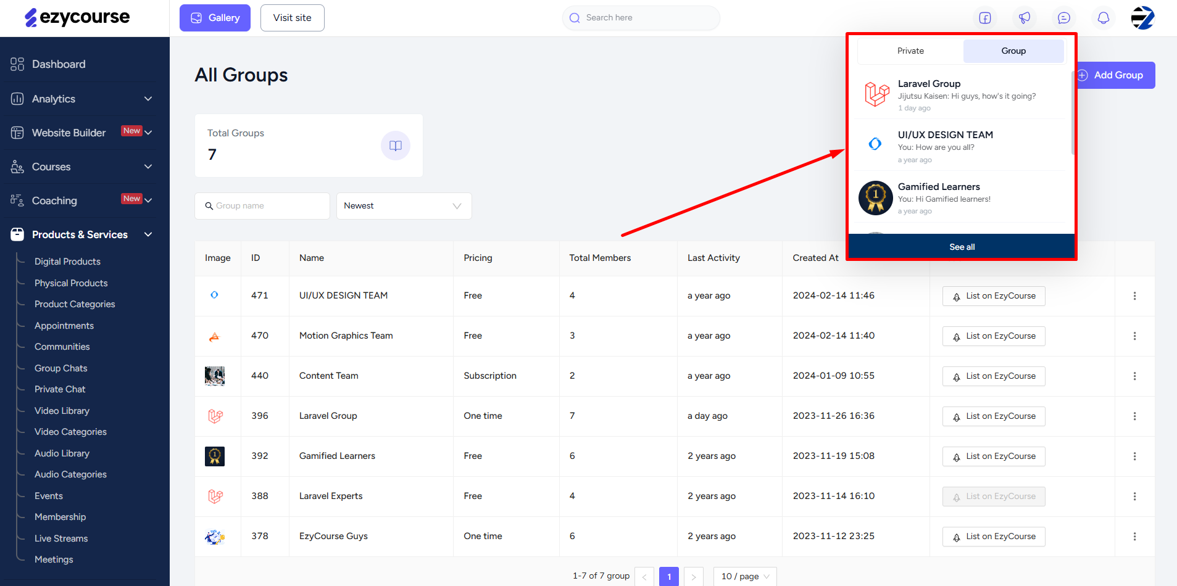This screenshot has width=1177, height=586.
Task: Click the Gamified Learners row image
Action: click(215, 456)
